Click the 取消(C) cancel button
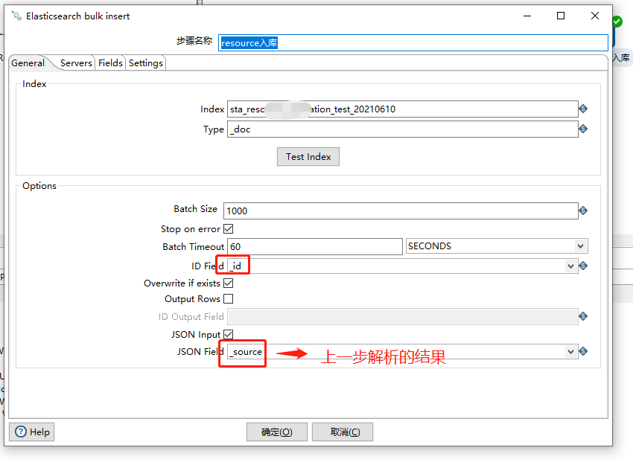The height and width of the screenshot is (465, 633). [x=343, y=432]
